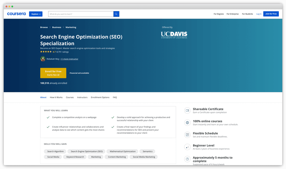The image size is (286, 169).
Task: Click Financial aid available
Action: pyautogui.click(x=79, y=73)
